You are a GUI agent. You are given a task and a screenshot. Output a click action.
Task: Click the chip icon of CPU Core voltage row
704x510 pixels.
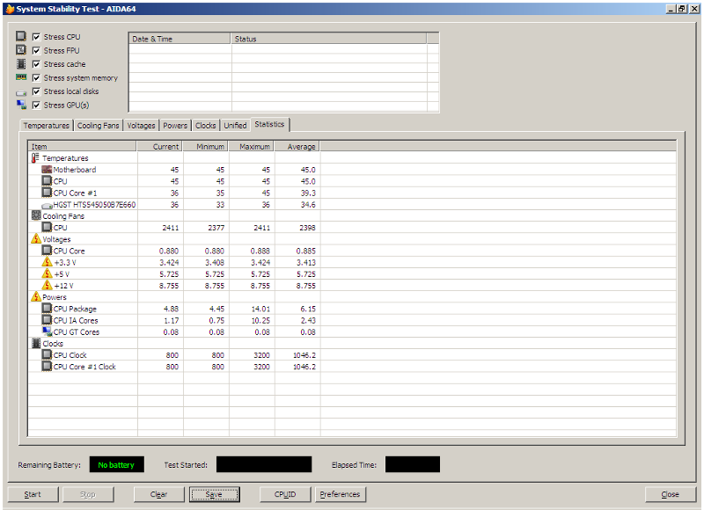point(47,251)
